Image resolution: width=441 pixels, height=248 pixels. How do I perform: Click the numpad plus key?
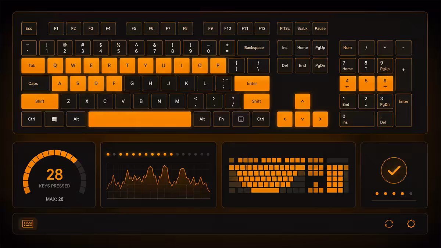pos(404,75)
